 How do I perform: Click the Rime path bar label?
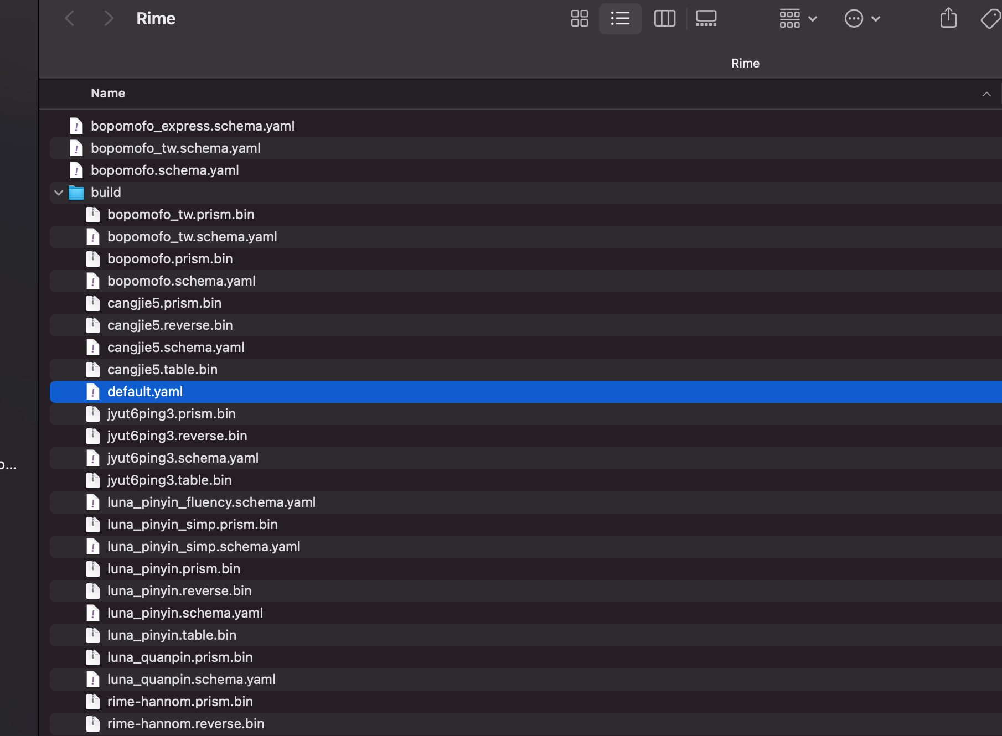click(x=745, y=64)
